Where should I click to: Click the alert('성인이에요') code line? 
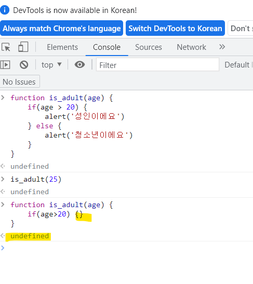click(x=85, y=116)
